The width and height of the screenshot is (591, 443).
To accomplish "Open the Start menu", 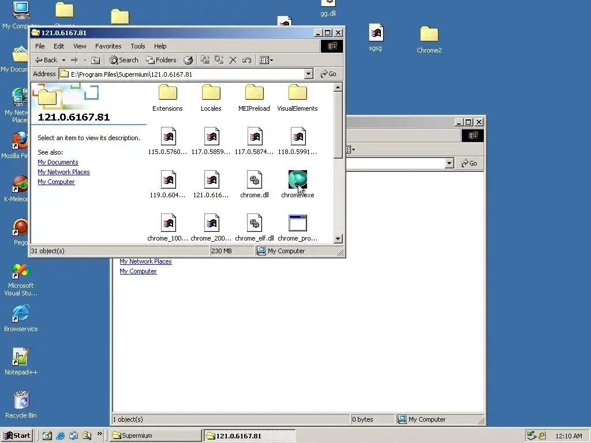I will click(17, 436).
